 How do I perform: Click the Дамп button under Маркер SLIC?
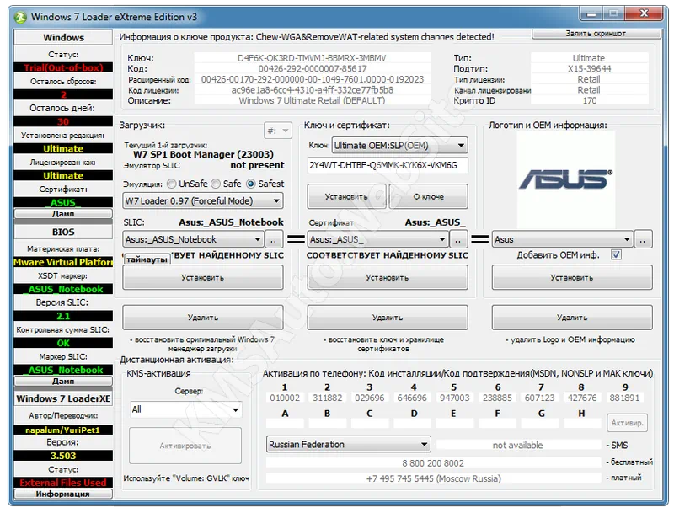[x=63, y=381]
